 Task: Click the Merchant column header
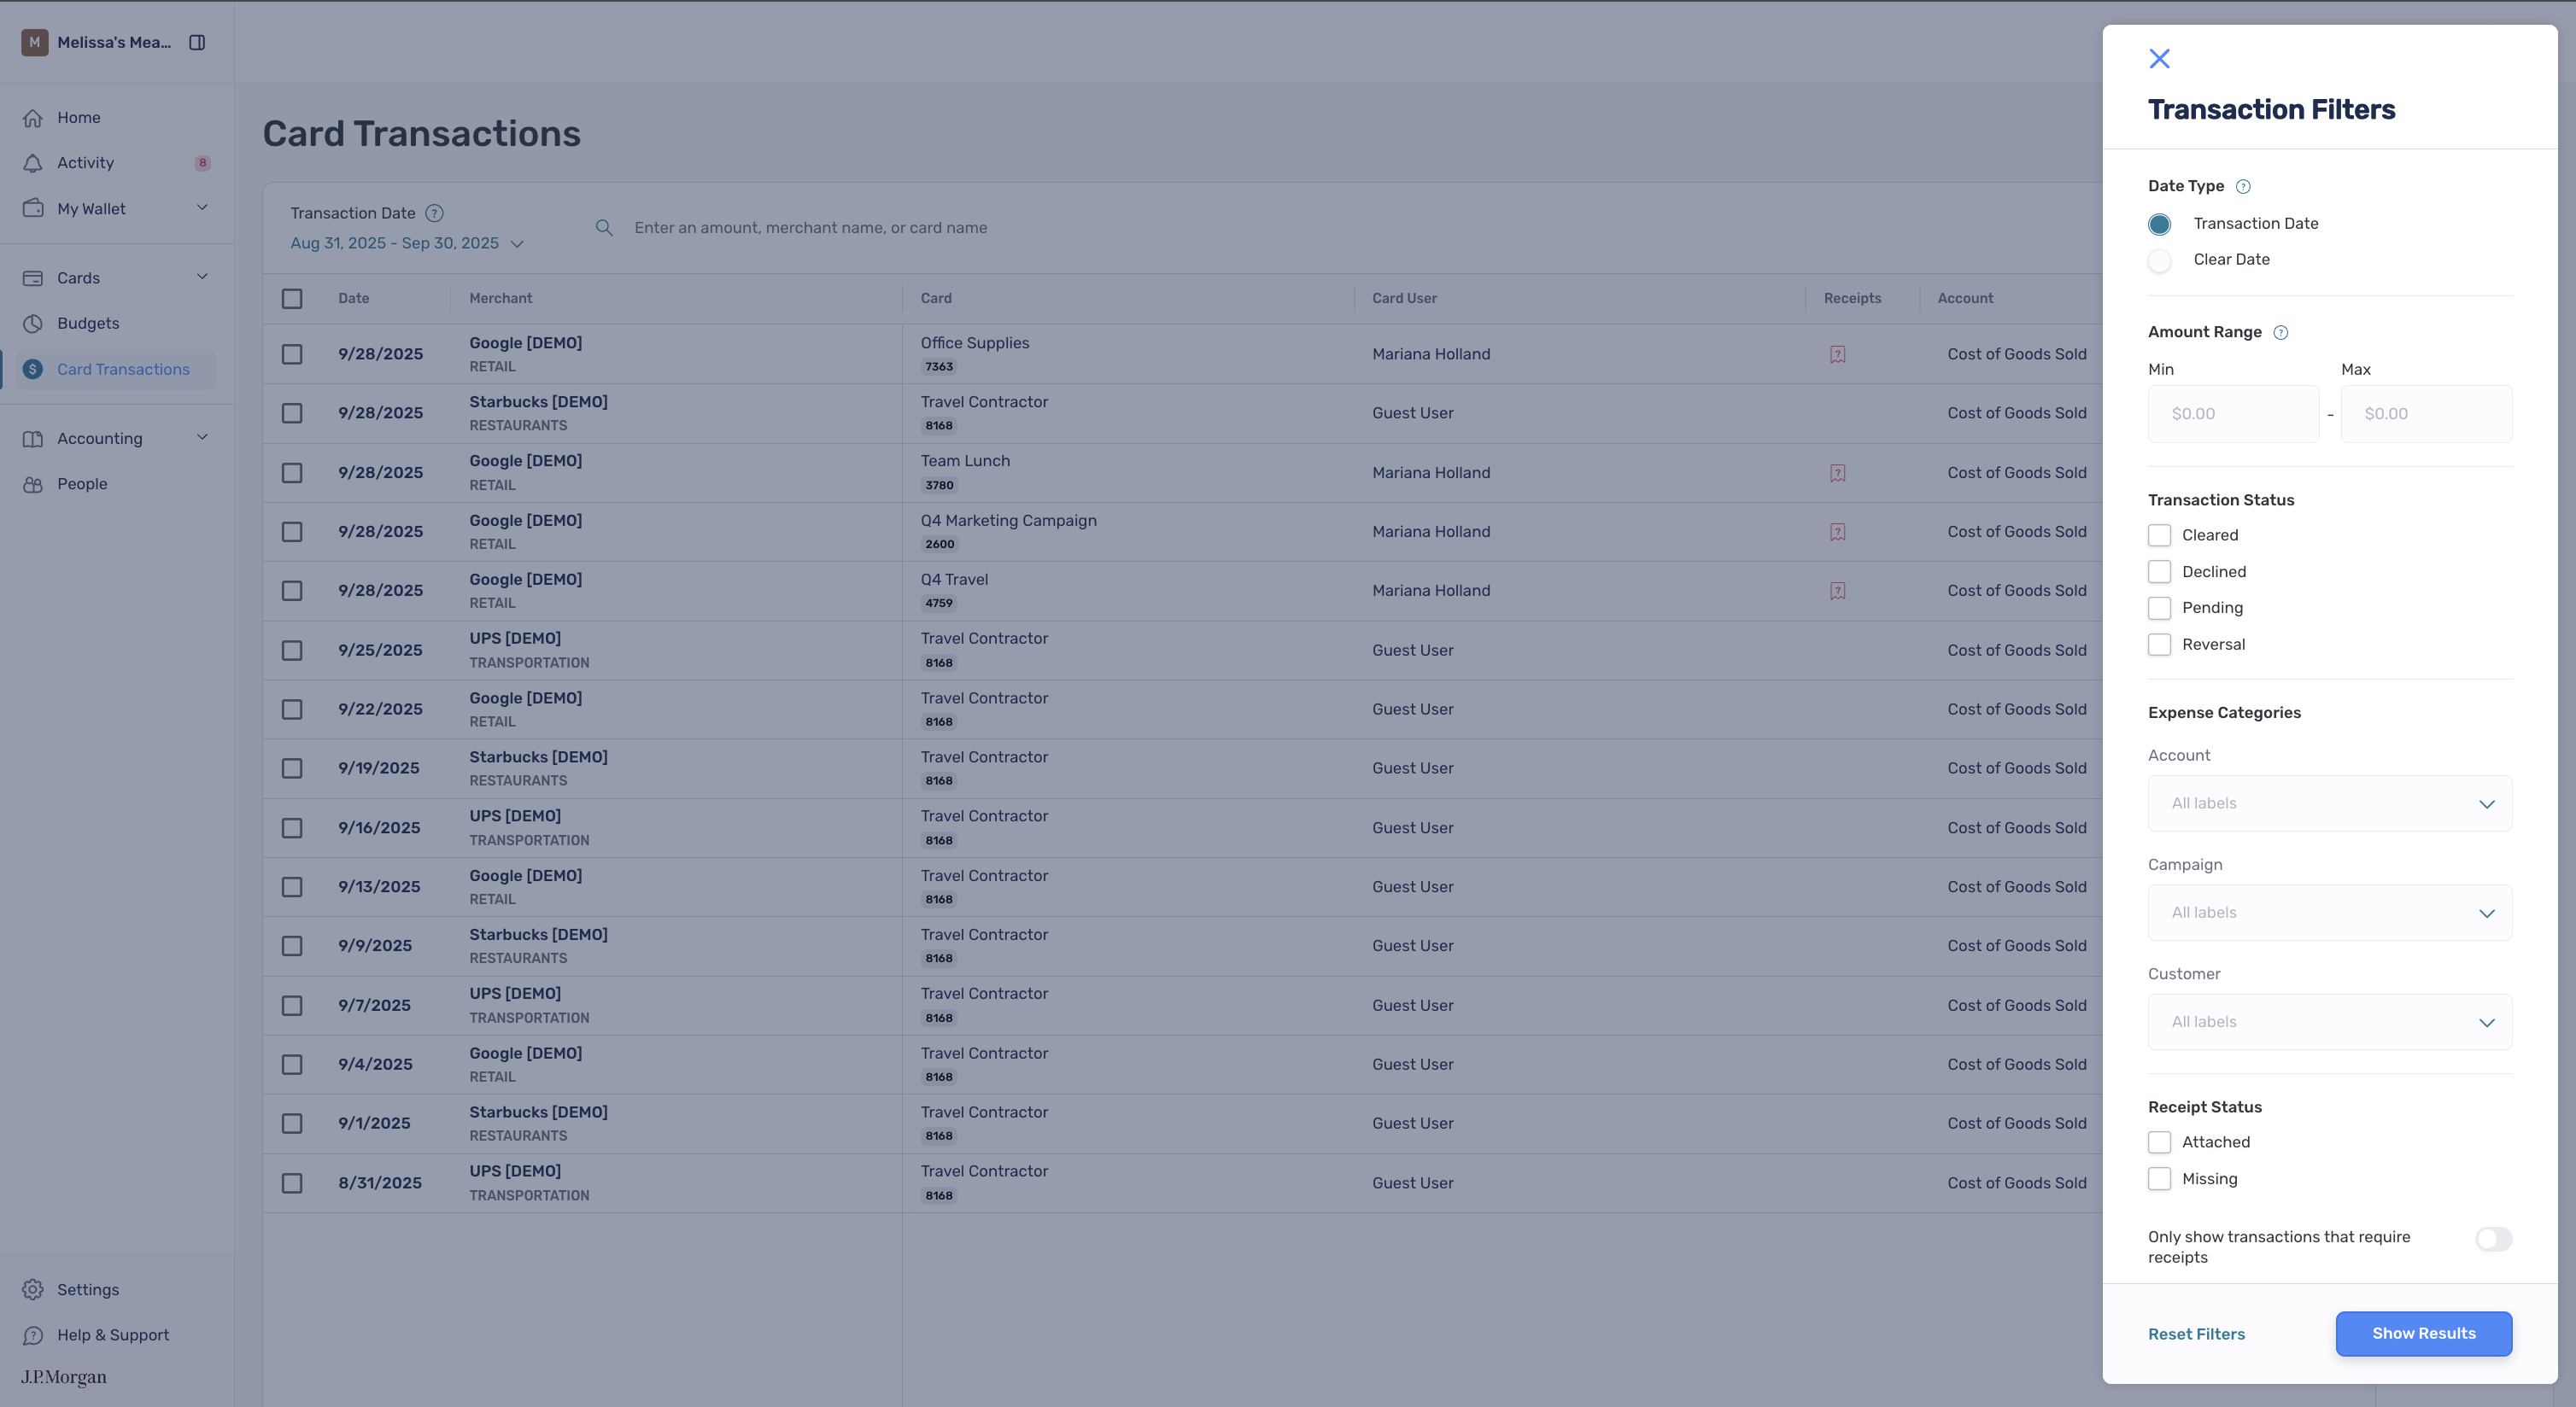pos(501,299)
